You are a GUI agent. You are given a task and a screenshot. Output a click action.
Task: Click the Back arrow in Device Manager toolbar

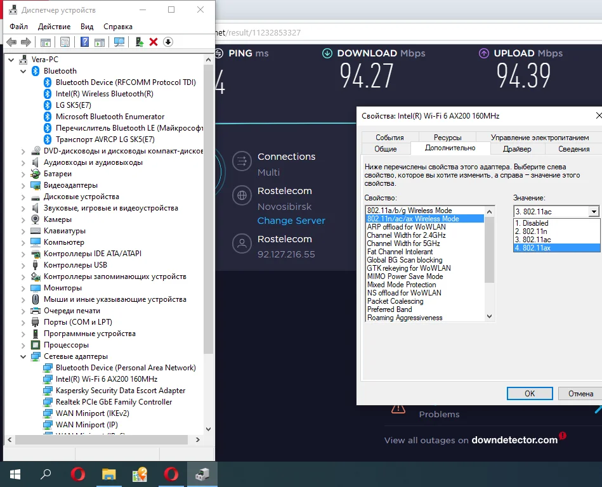pos(11,42)
